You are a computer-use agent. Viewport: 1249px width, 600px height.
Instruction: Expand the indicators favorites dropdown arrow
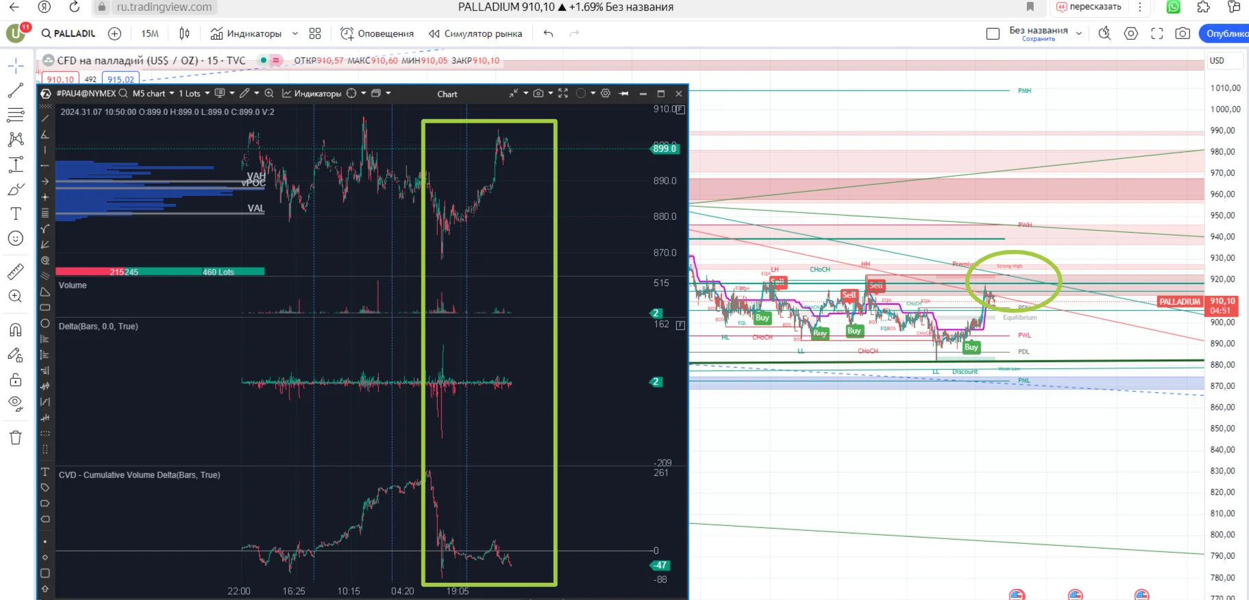click(295, 34)
